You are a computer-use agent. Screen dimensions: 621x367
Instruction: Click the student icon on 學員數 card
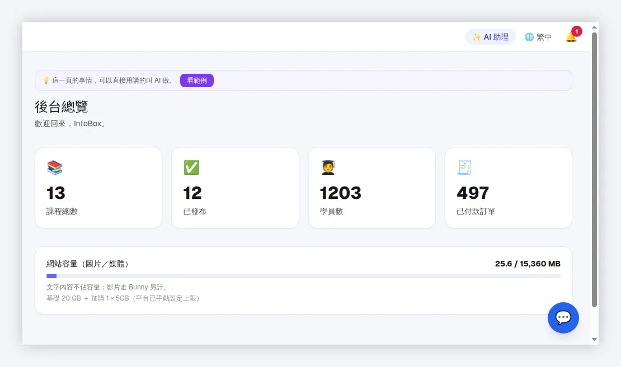click(x=328, y=167)
